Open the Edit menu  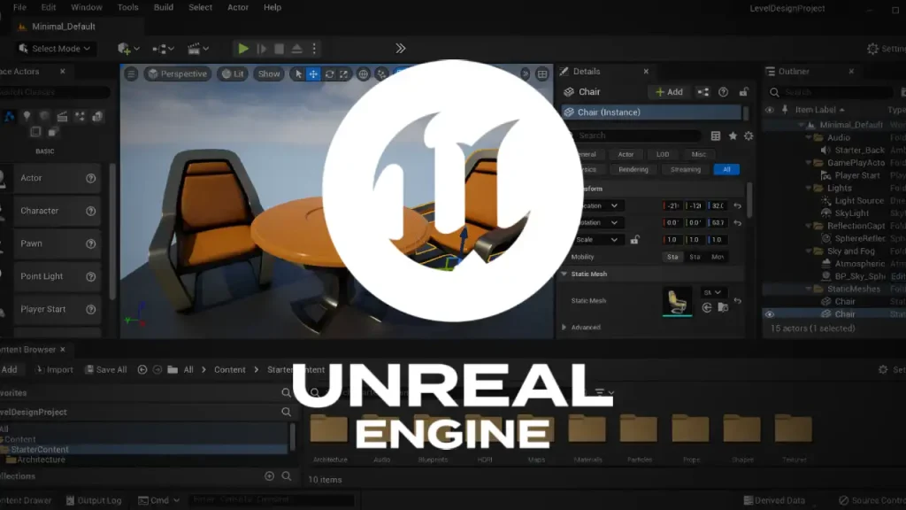pyautogui.click(x=49, y=7)
